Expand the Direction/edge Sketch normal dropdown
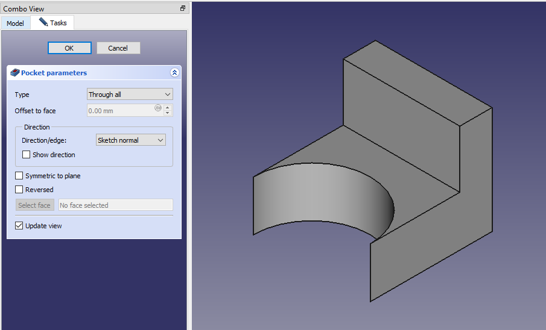The image size is (546, 330). pos(131,140)
